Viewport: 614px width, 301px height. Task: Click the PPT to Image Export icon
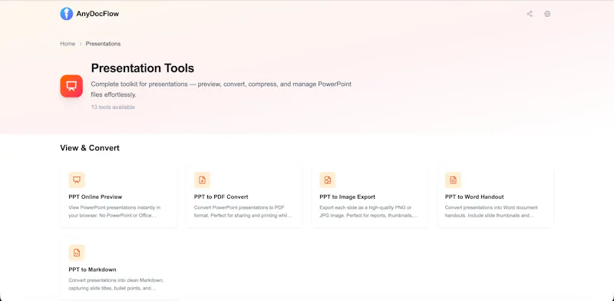(x=328, y=180)
